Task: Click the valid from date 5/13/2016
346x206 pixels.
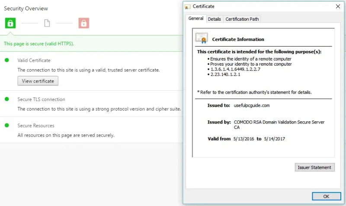Action: click(x=243, y=139)
